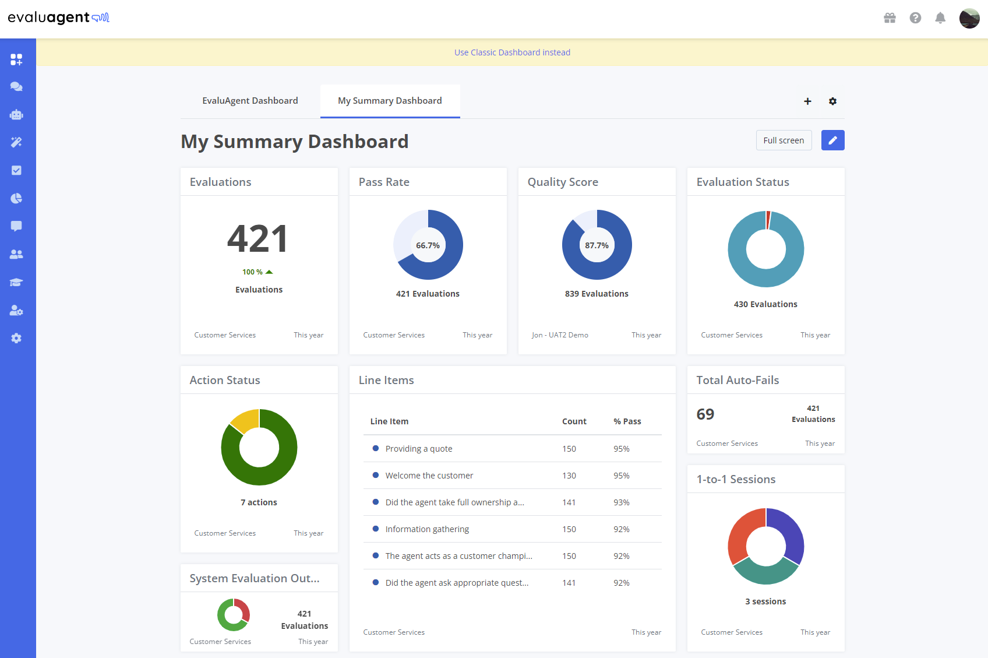Screen dimensions: 988x658
Task: Click the 7 actions label
Action: click(x=259, y=502)
